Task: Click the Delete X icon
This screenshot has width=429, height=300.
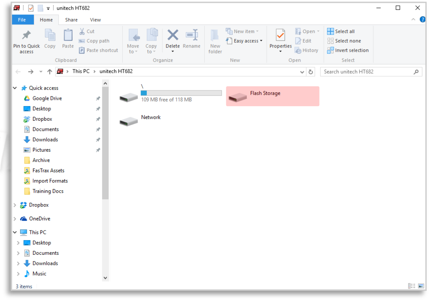Action: [173, 35]
